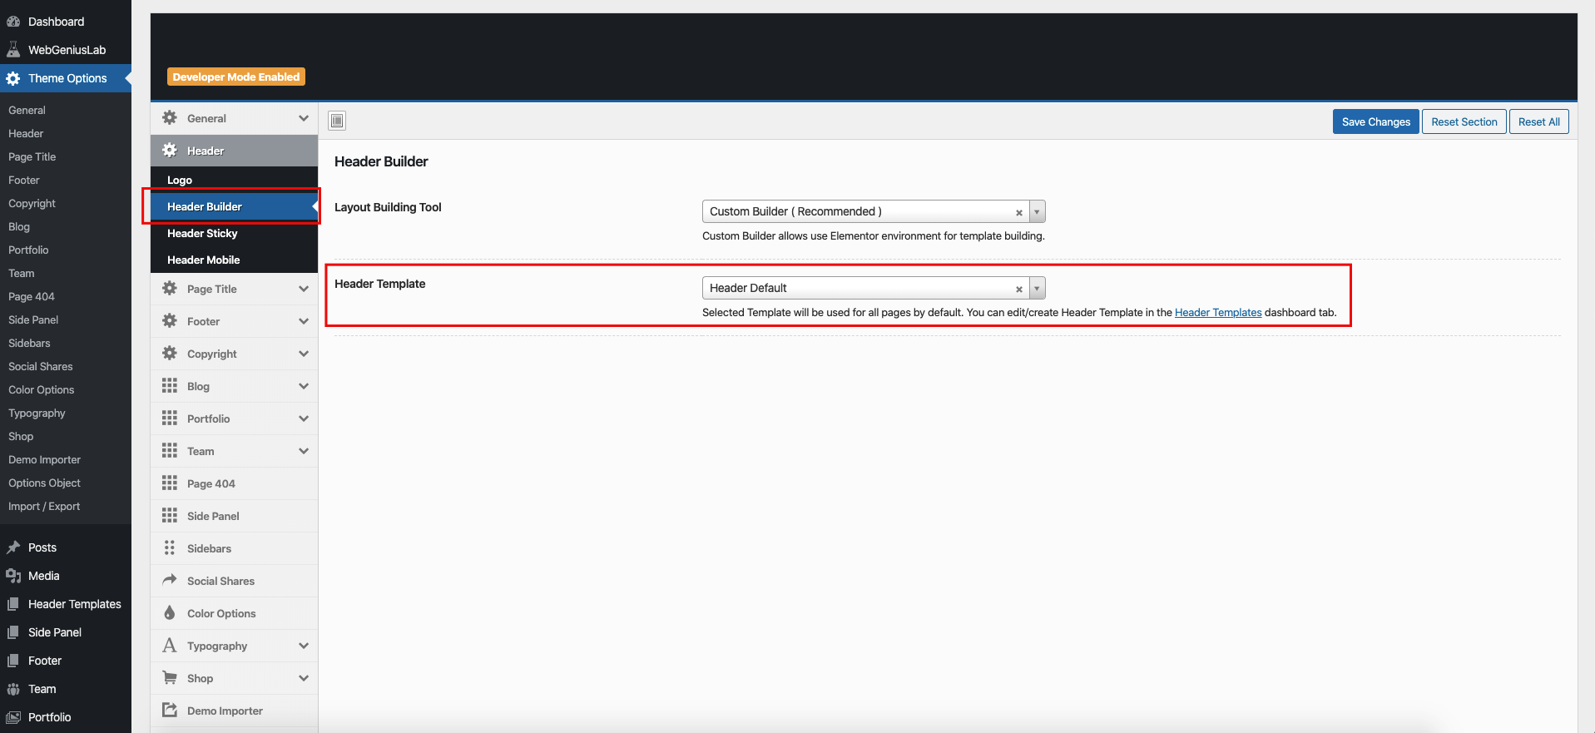The image size is (1595, 733).
Task: Select the Header Builder submenu item
Action: point(234,206)
